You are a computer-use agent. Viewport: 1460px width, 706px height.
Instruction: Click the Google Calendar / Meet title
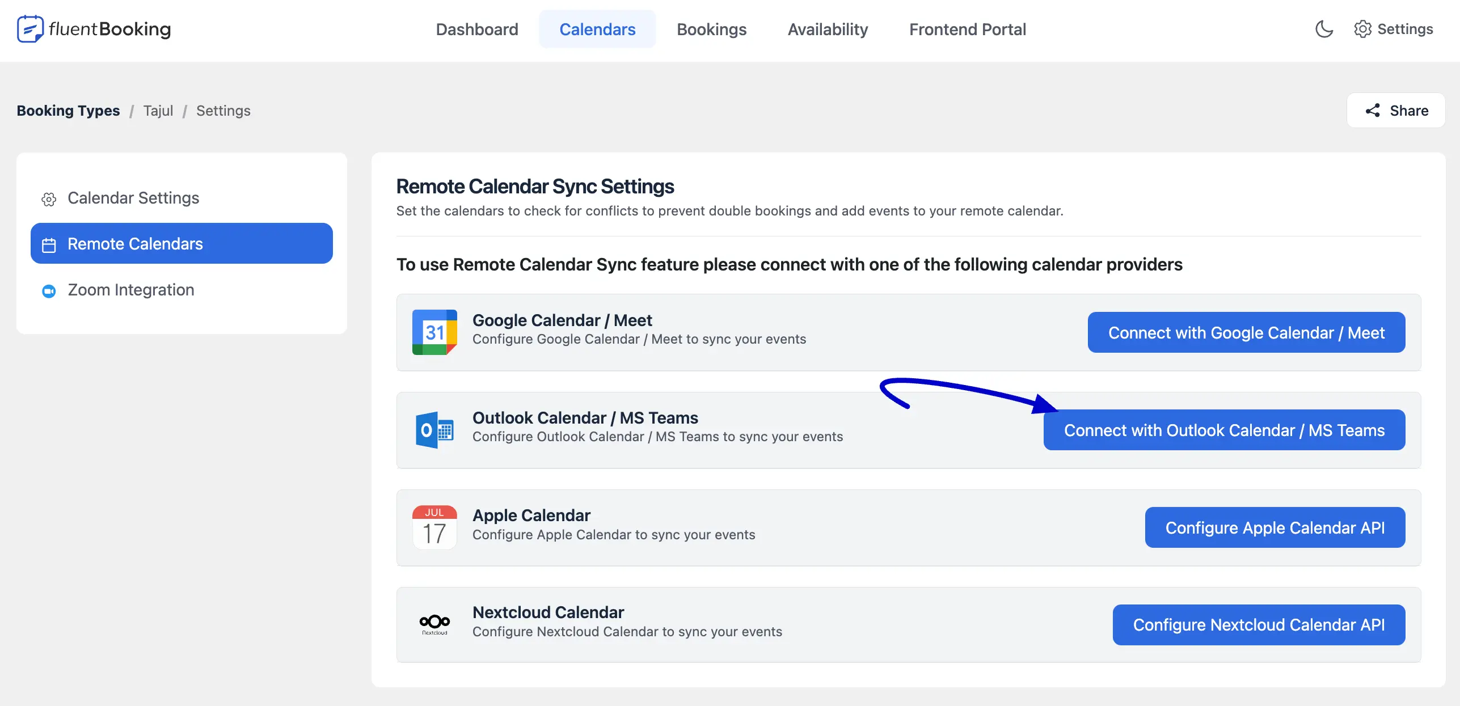coord(562,320)
